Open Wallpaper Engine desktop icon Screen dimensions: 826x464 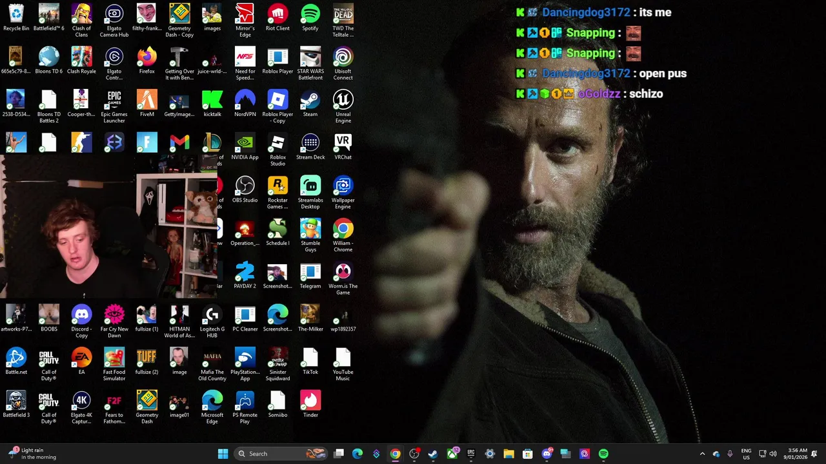tap(343, 193)
